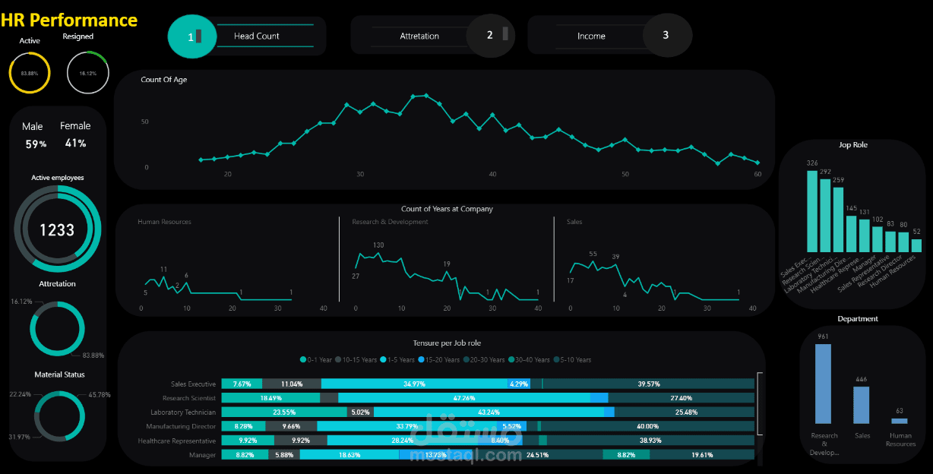Click the Manager row label in tenure chart
The image size is (933, 474).
pyautogui.click(x=203, y=455)
